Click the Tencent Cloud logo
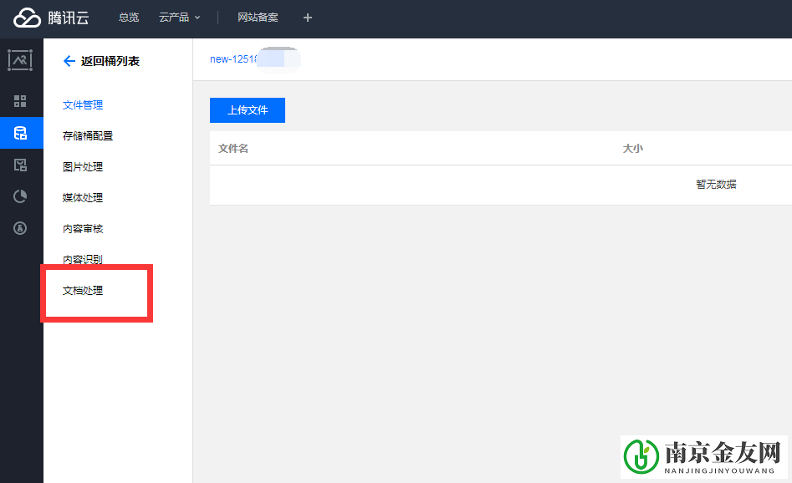The height and width of the screenshot is (483, 792). click(52, 18)
